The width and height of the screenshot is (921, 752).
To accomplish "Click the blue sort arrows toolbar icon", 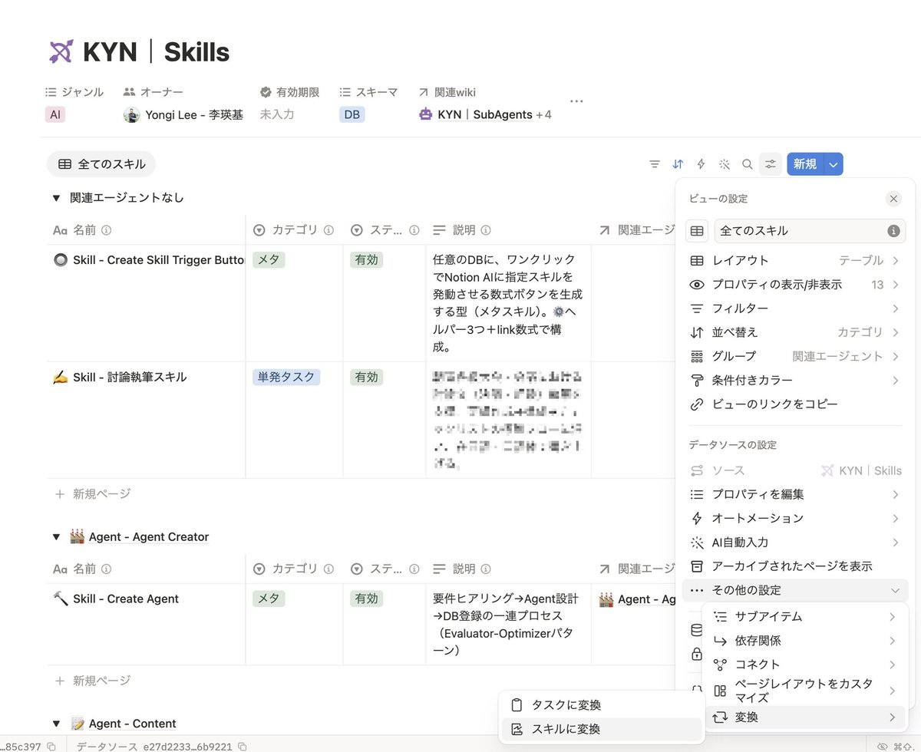I will tap(678, 163).
